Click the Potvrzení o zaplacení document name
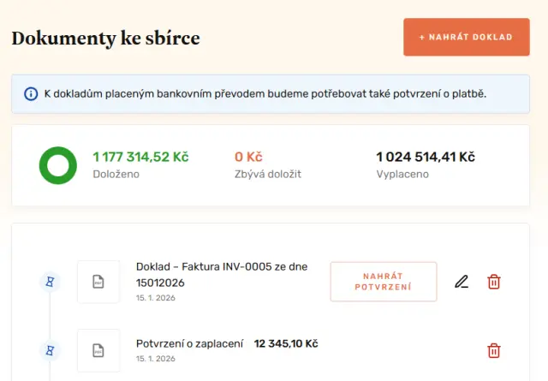 pyautogui.click(x=189, y=343)
